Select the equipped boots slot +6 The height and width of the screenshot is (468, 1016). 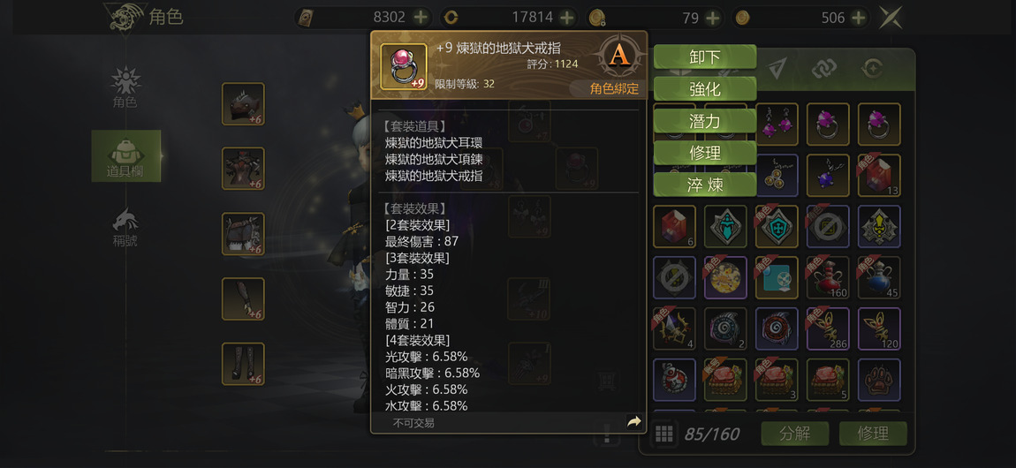243,364
